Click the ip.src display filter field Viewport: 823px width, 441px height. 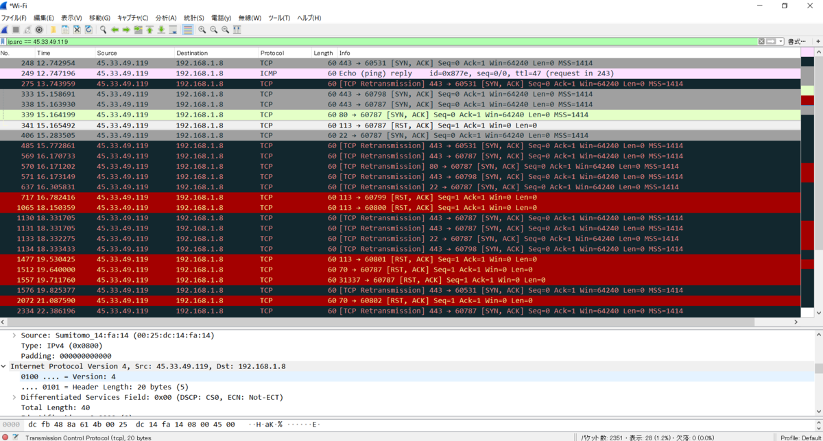point(381,42)
